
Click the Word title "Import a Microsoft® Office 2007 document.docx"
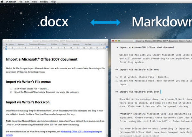[x=57, y=41]
